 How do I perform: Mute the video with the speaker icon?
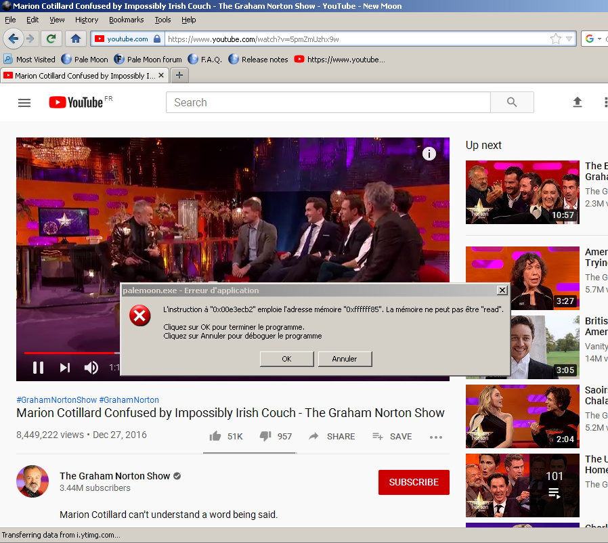91,368
